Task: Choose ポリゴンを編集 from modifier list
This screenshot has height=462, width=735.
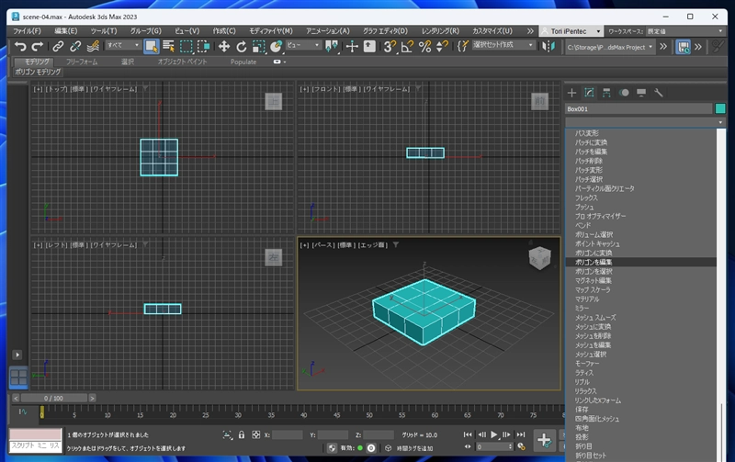Action: pos(640,262)
